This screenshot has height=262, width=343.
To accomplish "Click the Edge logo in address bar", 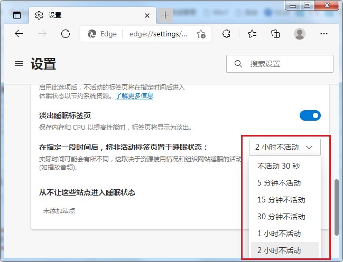I will [x=91, y=34].
